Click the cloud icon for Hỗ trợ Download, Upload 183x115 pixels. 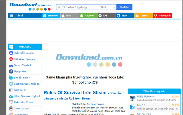pyautogui.click(x=11, y=96)
